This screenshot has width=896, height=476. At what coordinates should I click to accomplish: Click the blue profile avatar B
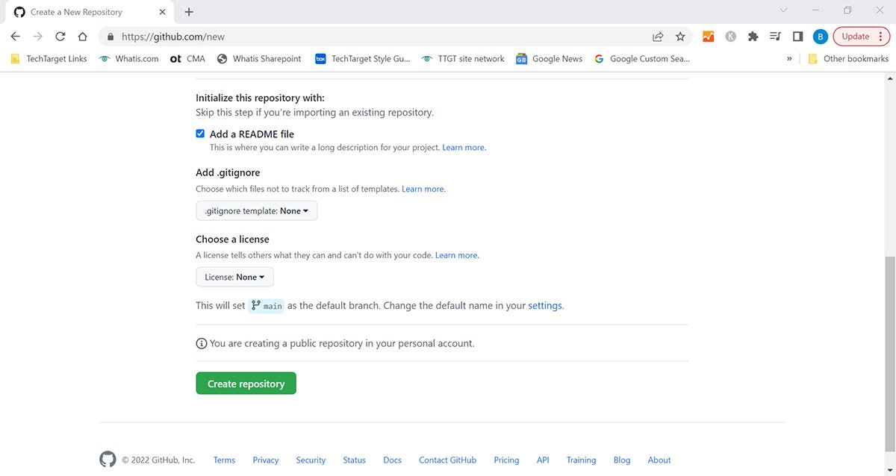[821, 36]
